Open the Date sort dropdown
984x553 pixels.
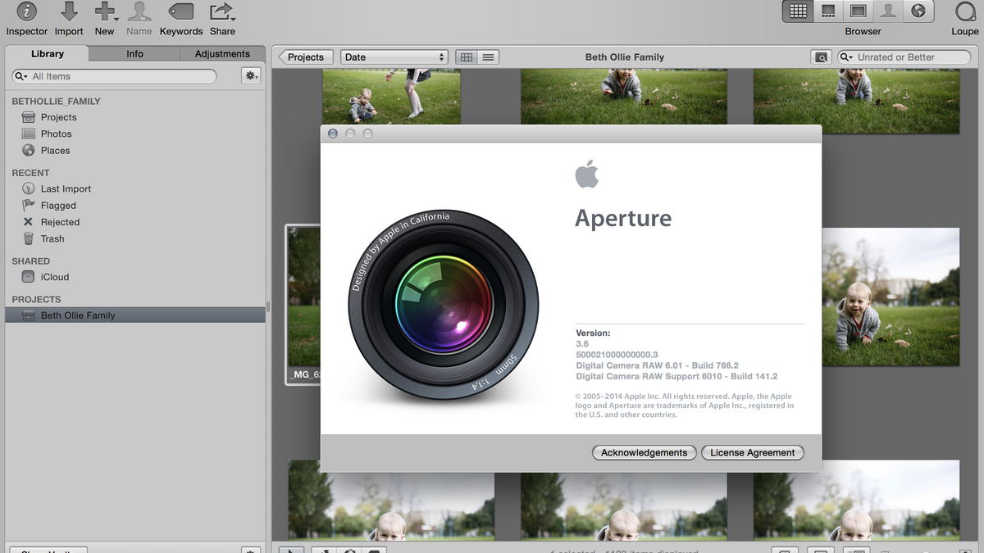click(394, 57)
